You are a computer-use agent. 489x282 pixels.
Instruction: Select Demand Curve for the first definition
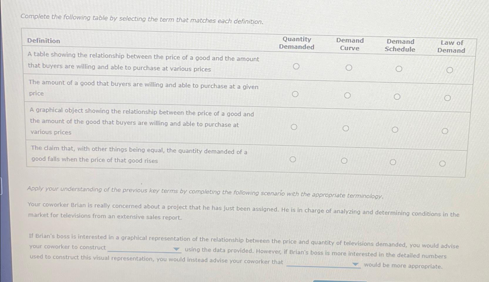349,68
